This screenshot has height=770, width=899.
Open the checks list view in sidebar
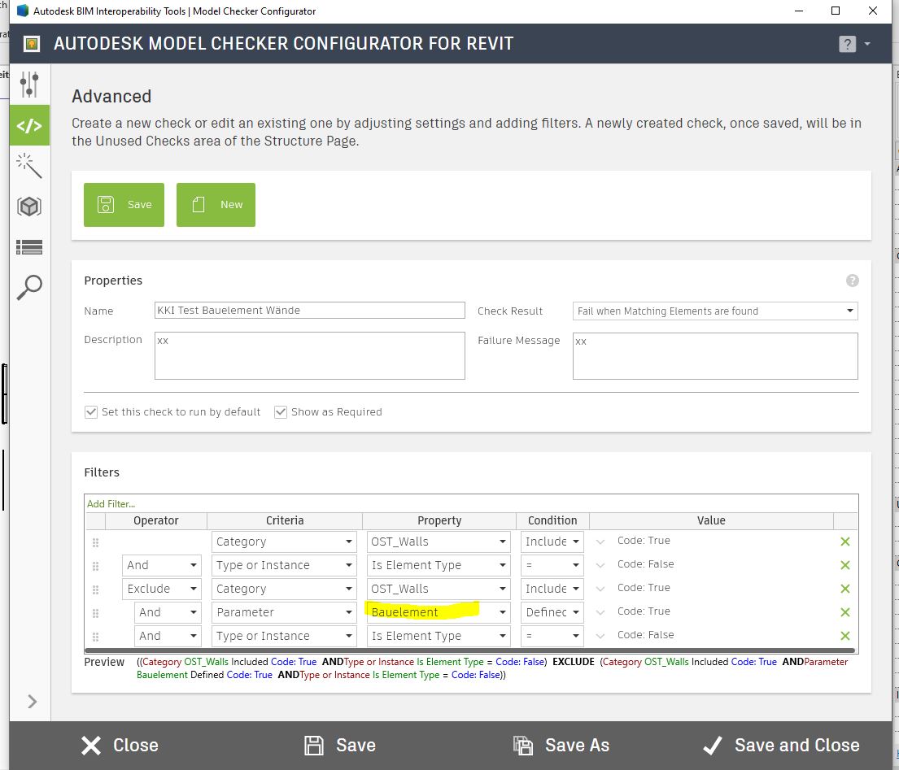[x=29, y=247]
